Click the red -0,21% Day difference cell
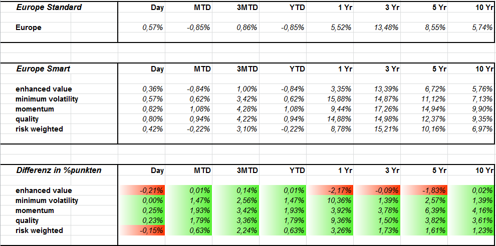The height and width of the screenshot is (246, 496). click(x=152, y=190)
